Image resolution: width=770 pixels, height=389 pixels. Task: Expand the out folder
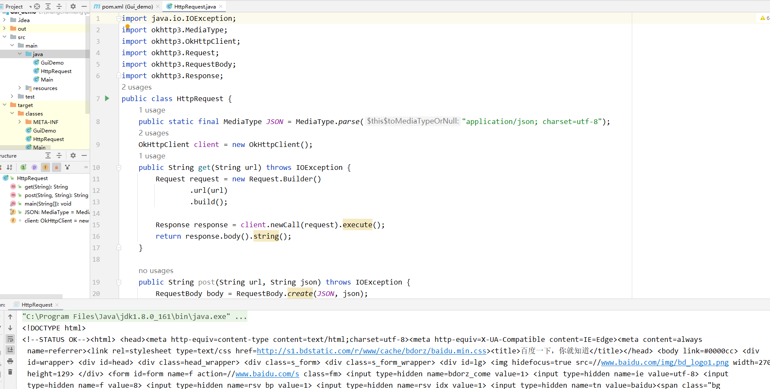(x=4, y=28)
